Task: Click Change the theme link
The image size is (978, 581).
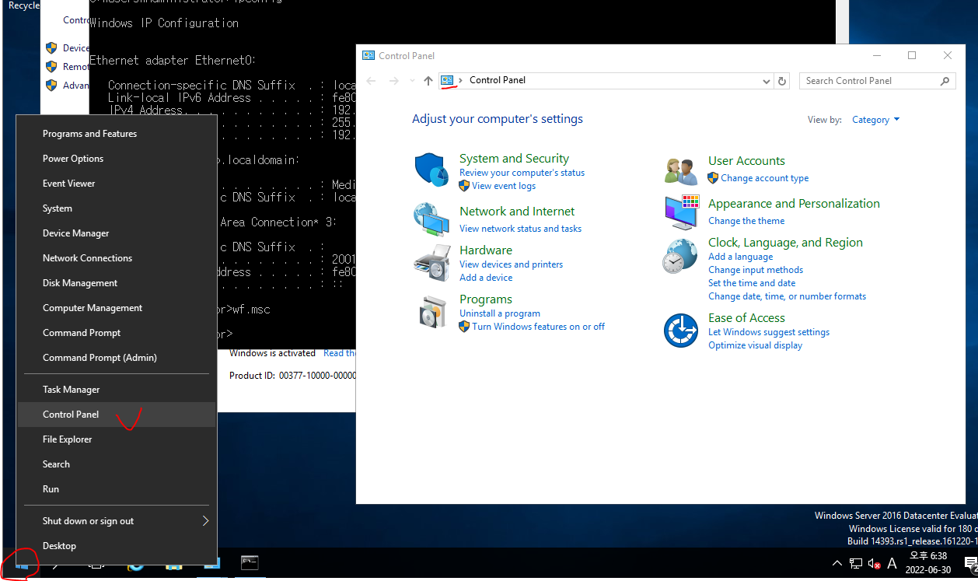Action: pos(746,221)
